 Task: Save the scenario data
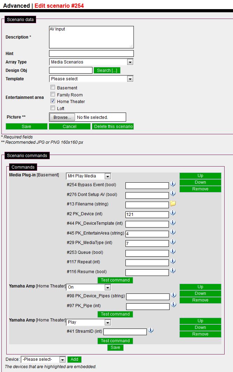[27, 127]
